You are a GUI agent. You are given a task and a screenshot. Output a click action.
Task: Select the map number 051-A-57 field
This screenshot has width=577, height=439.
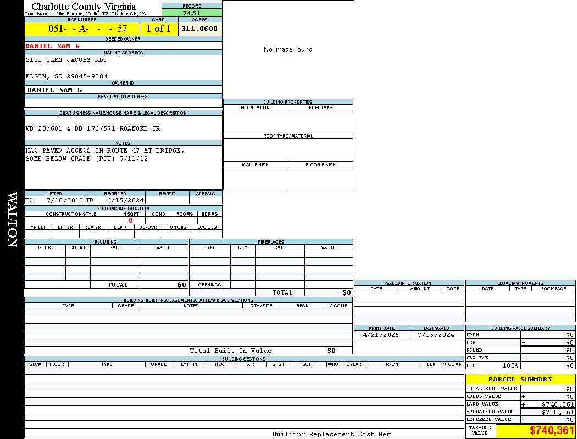tap(82, 29)
